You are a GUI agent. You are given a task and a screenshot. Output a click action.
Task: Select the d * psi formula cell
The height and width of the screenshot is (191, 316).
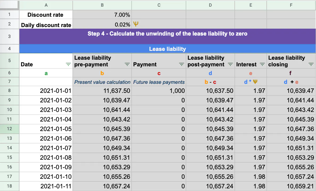(251, 82)
